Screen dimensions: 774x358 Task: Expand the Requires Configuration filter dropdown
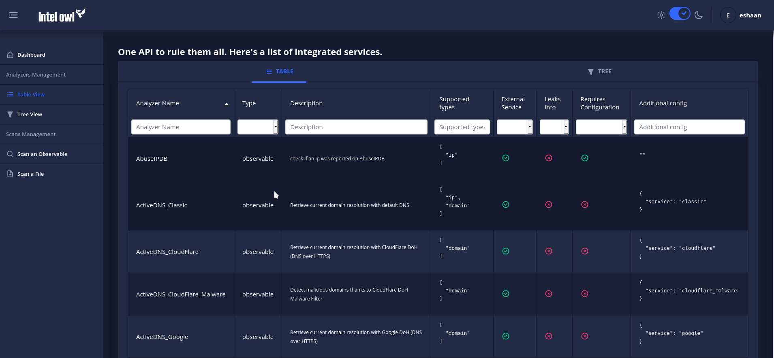[601, 127]
